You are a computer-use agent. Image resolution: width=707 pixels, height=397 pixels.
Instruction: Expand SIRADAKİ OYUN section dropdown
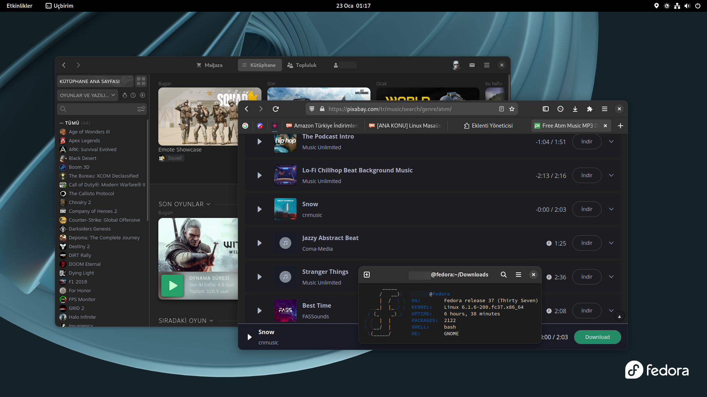[211, 321]
